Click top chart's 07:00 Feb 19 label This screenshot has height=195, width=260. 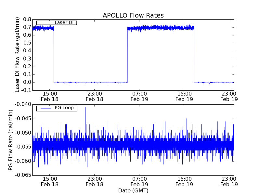pyautogui.click(x=139, y=97)
